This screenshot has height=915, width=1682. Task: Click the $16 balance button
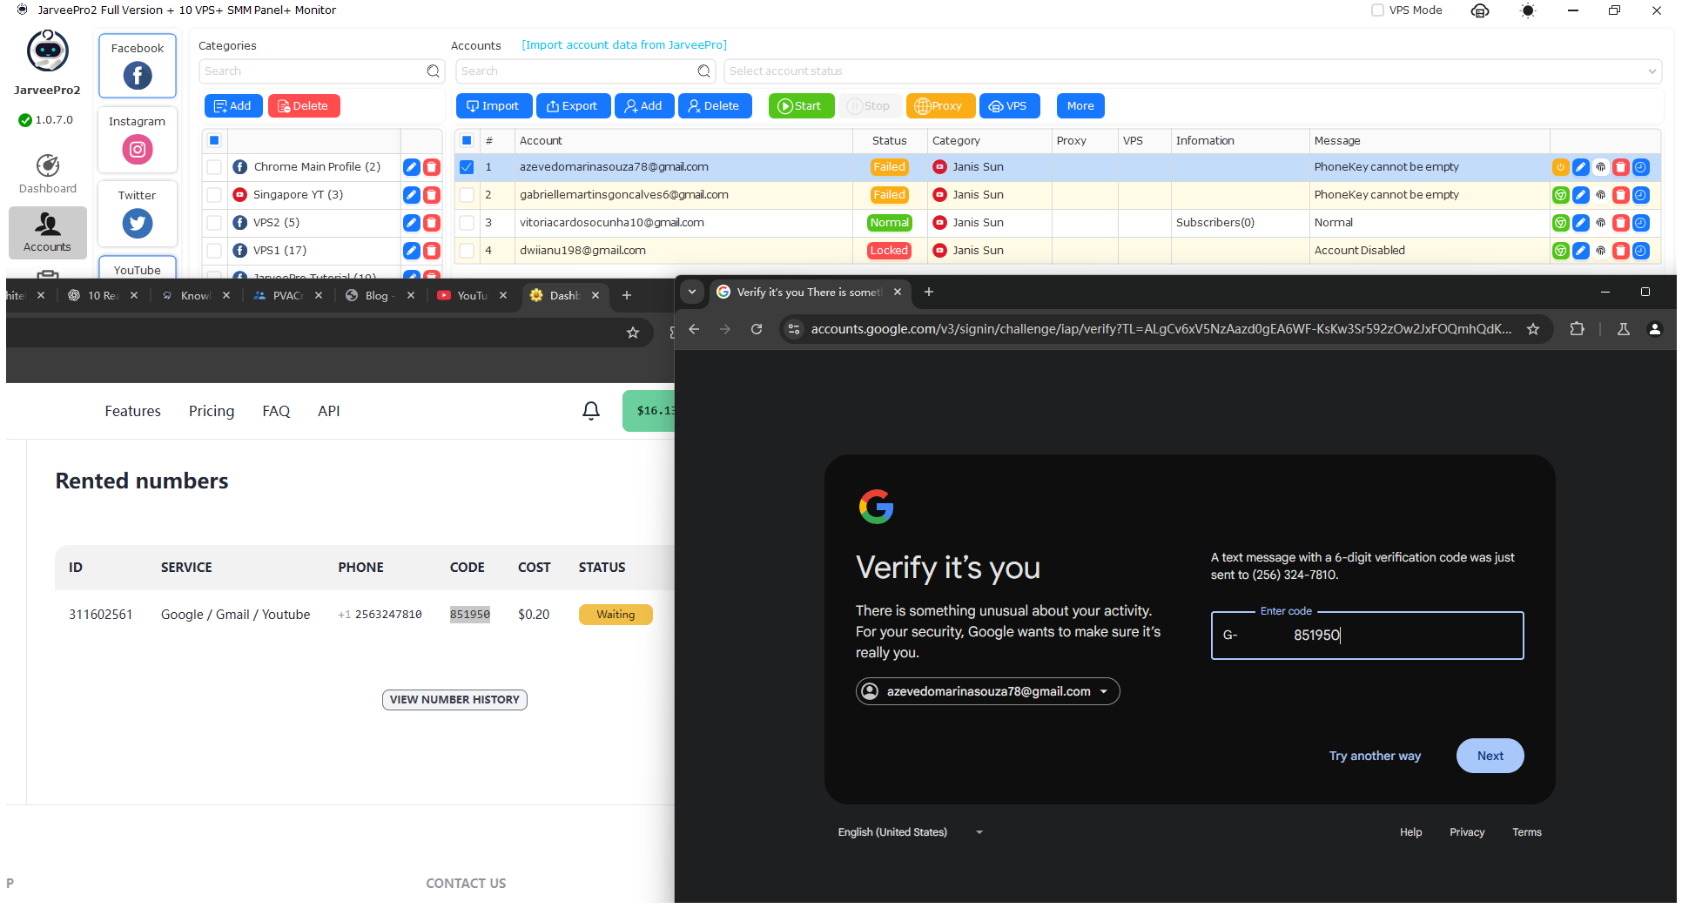pos(649,411)
